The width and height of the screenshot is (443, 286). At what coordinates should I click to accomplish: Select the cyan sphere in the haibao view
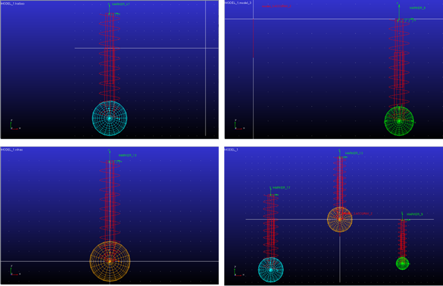[110, 118]
